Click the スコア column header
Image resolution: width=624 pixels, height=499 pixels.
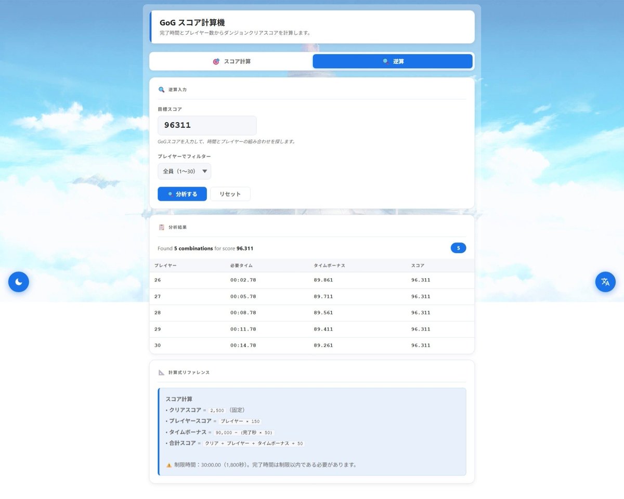[418, 266]
